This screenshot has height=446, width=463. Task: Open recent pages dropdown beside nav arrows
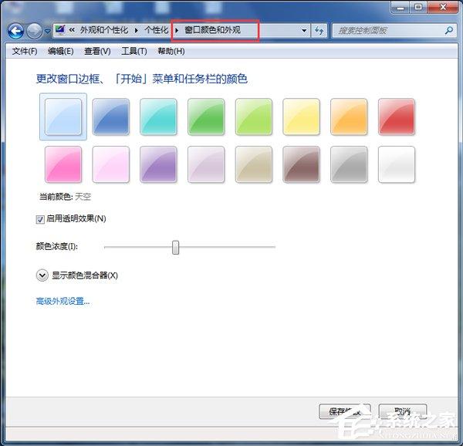pos(47,31)
